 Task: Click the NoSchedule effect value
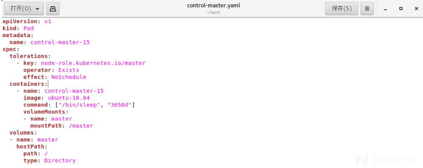[x=69, y=77]
